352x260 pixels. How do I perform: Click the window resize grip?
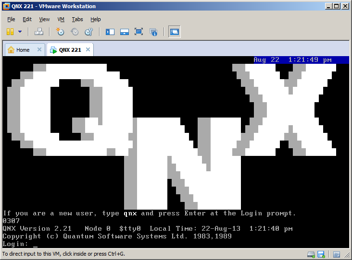pos(347,255)
